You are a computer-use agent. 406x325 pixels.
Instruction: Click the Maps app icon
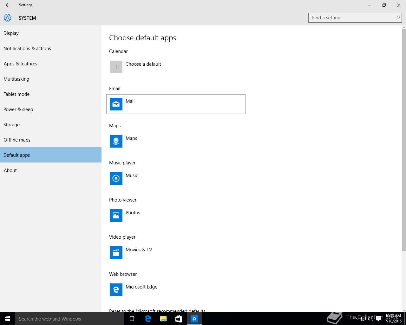point(116,141)
